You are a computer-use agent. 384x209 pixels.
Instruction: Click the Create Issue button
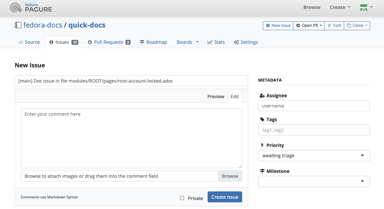tap(225, 197)
